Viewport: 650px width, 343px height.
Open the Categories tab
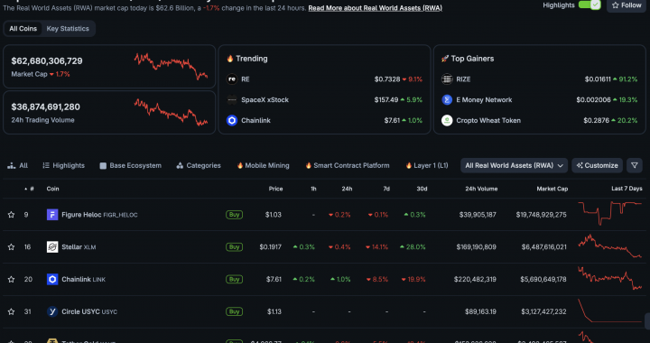tap(199, 165)
